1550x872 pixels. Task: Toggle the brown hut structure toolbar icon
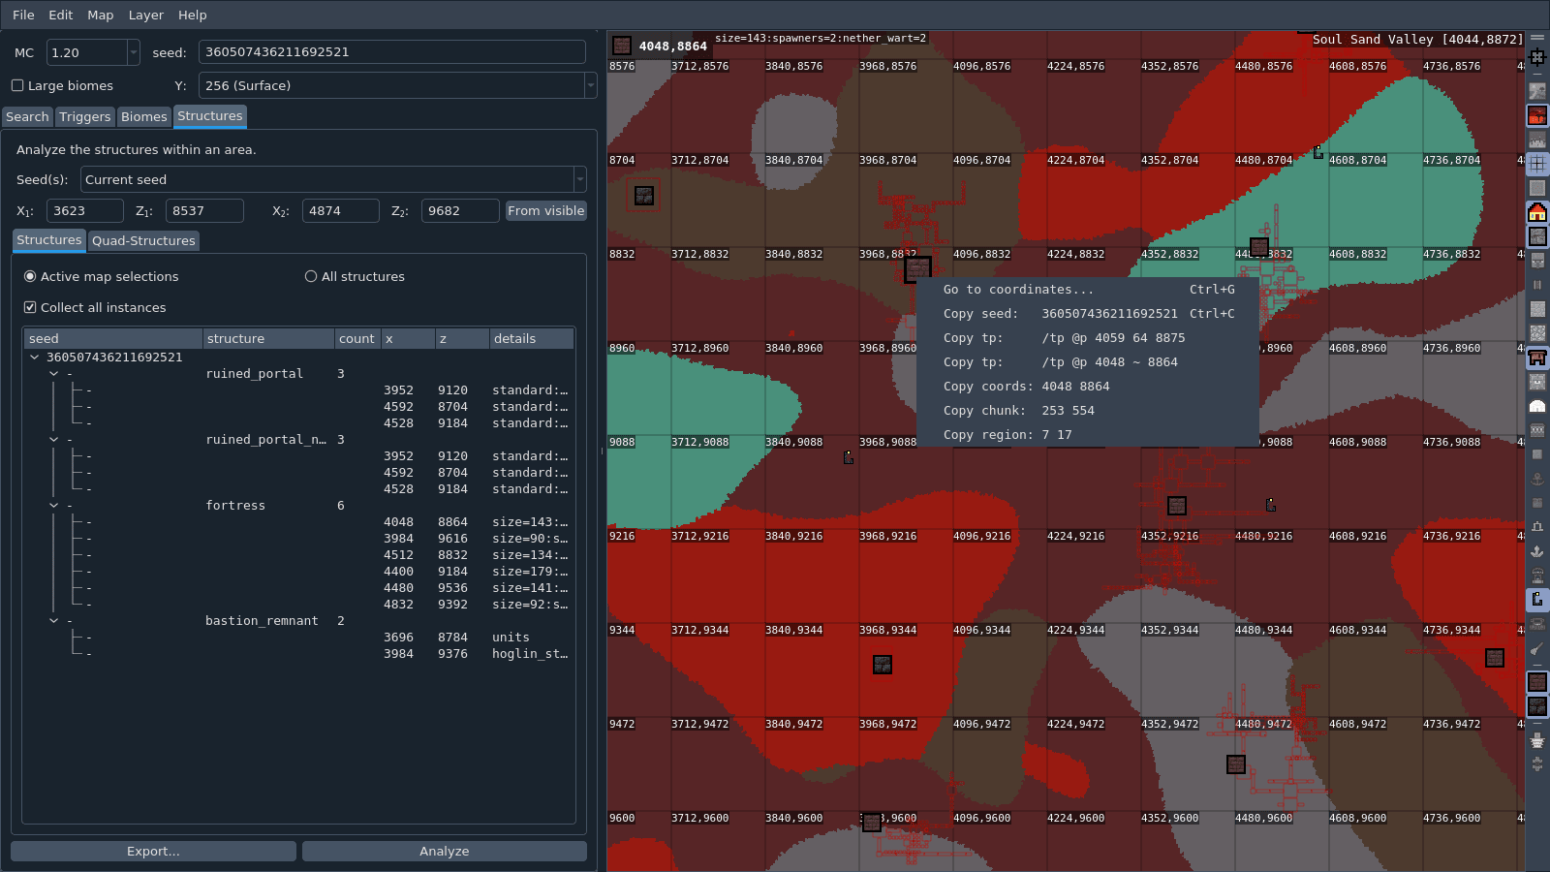tap(1537, 358)
